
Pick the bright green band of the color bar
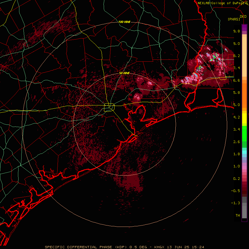[x=244, y=133]
